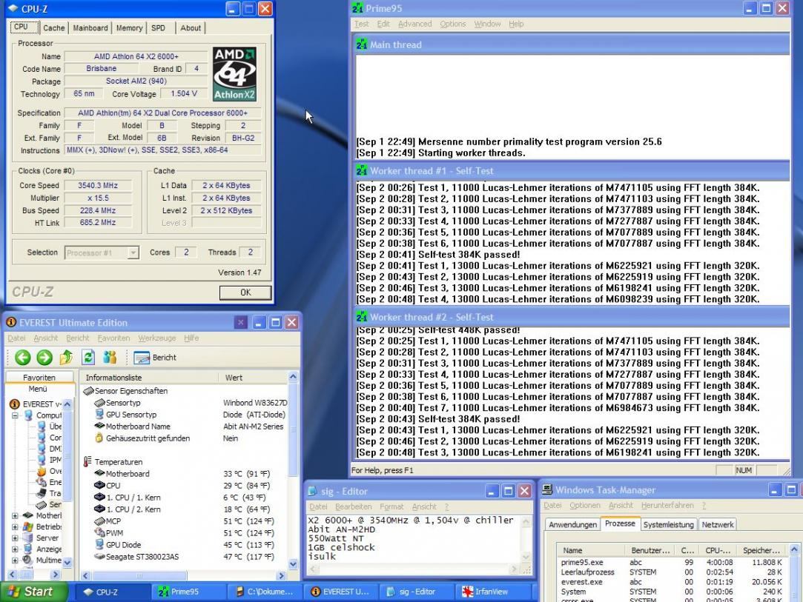Screen dimensions: 803x602
Task: Open the Advanced menu in Prime95
Action: 414,24
